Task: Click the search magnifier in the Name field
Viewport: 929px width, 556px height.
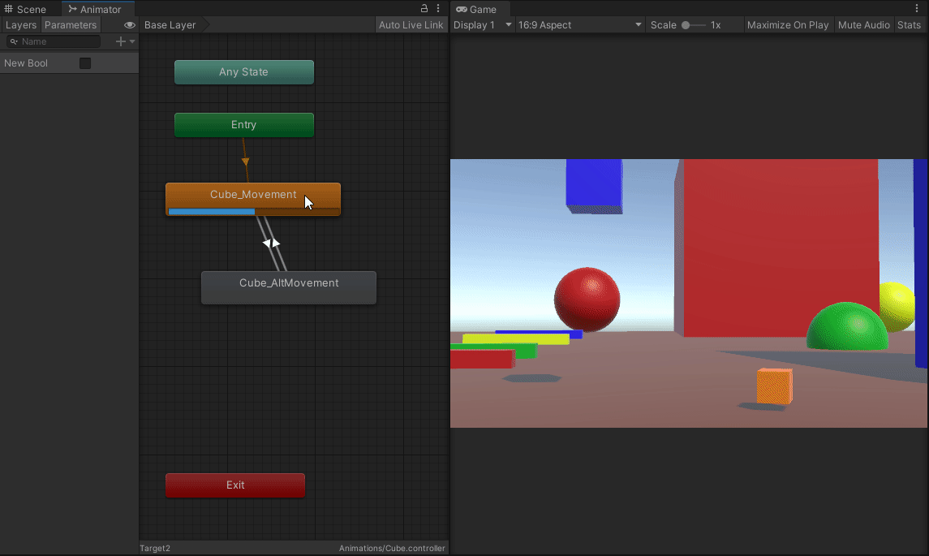Action: tap(15, 41)
